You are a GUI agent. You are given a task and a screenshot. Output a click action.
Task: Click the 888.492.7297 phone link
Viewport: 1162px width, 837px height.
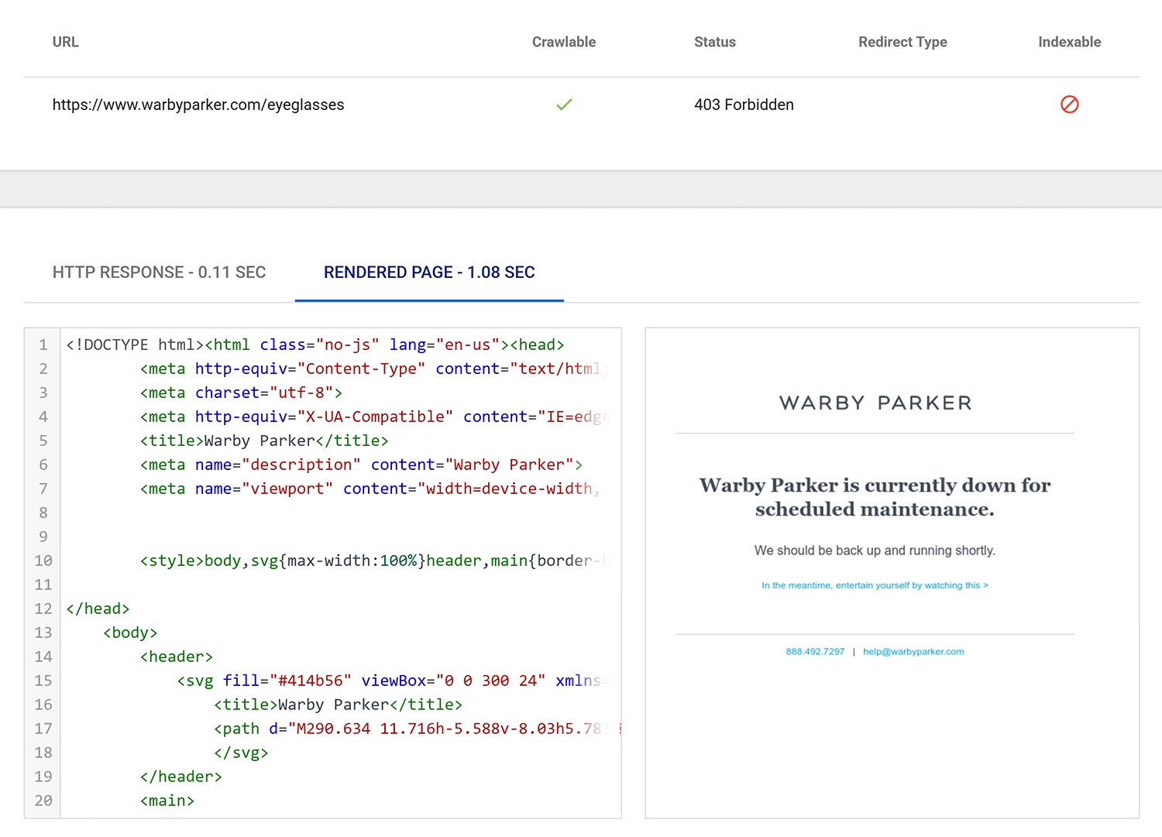coord(815,652)
